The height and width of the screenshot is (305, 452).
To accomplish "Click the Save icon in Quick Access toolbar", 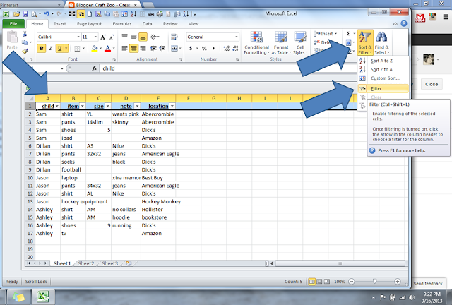I will tap(25, 14).
